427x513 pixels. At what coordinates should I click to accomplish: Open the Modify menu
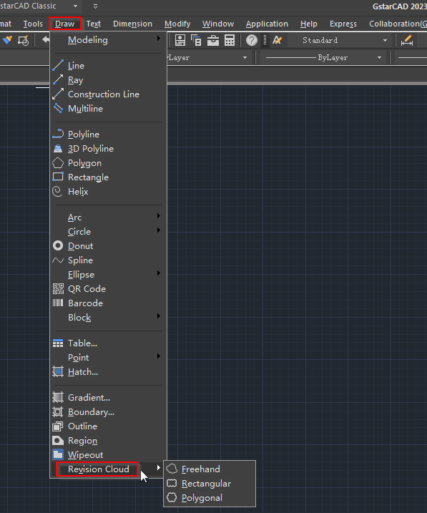point(177,24)
